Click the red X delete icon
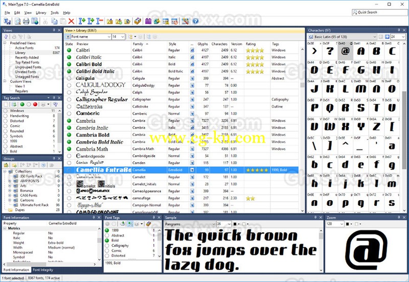This screenshot has height=282, width=409. [x=71, y=21]
